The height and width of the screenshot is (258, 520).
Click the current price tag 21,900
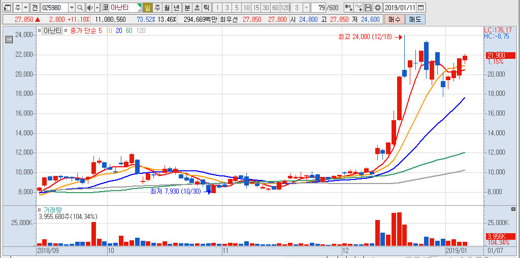click(x=500, y=55)
